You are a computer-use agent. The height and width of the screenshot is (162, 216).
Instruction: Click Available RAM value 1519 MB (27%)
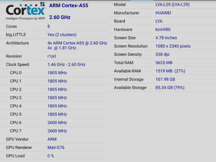pyautogui.click(x=170, y=71)
